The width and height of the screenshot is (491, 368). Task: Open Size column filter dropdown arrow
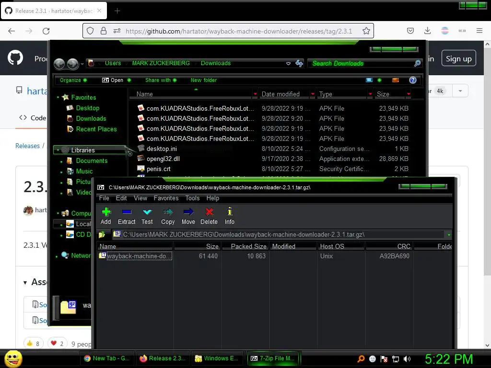(409, 94)
